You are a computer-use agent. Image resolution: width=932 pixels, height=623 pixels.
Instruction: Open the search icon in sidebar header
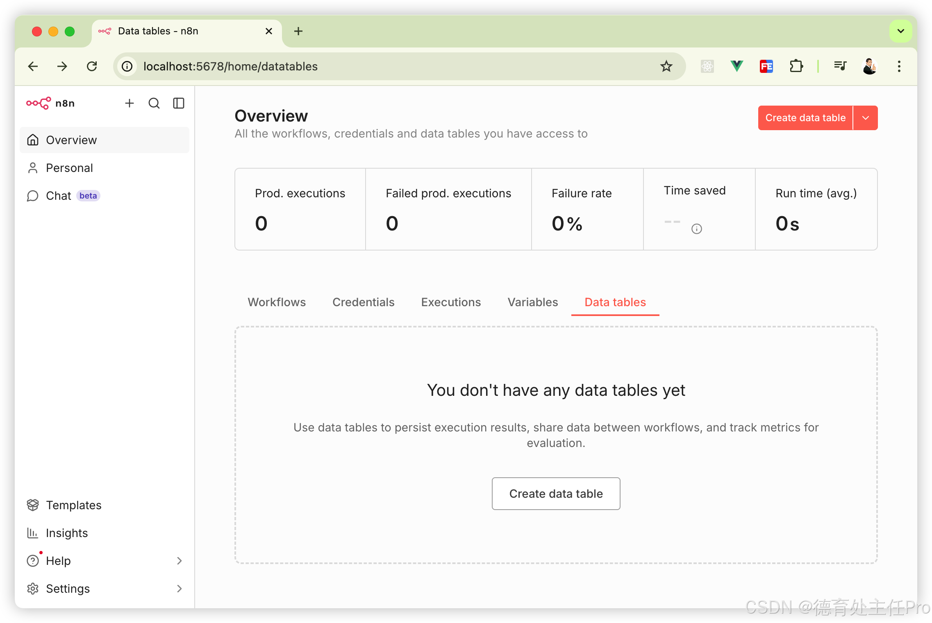154,103
